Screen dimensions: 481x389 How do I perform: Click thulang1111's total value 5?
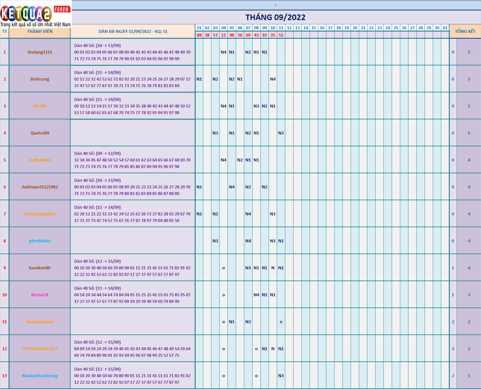(469, 52)
